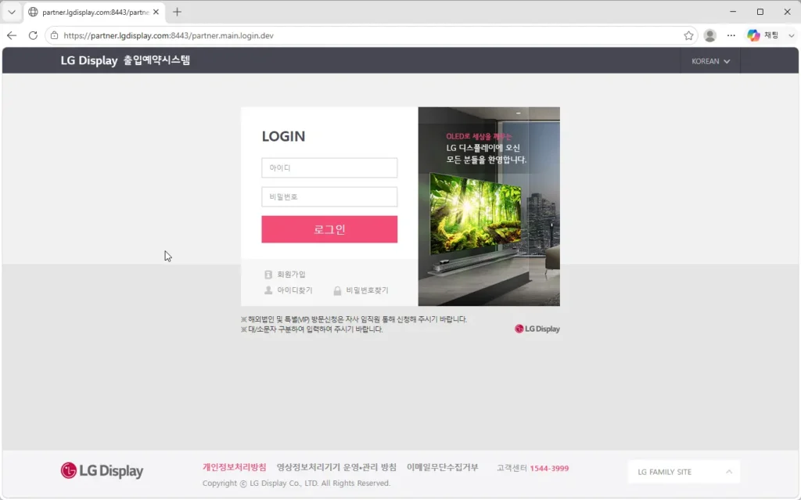Open browser settings three-dots menu
This screenshot has height=500, width=801.
(731, 35)
